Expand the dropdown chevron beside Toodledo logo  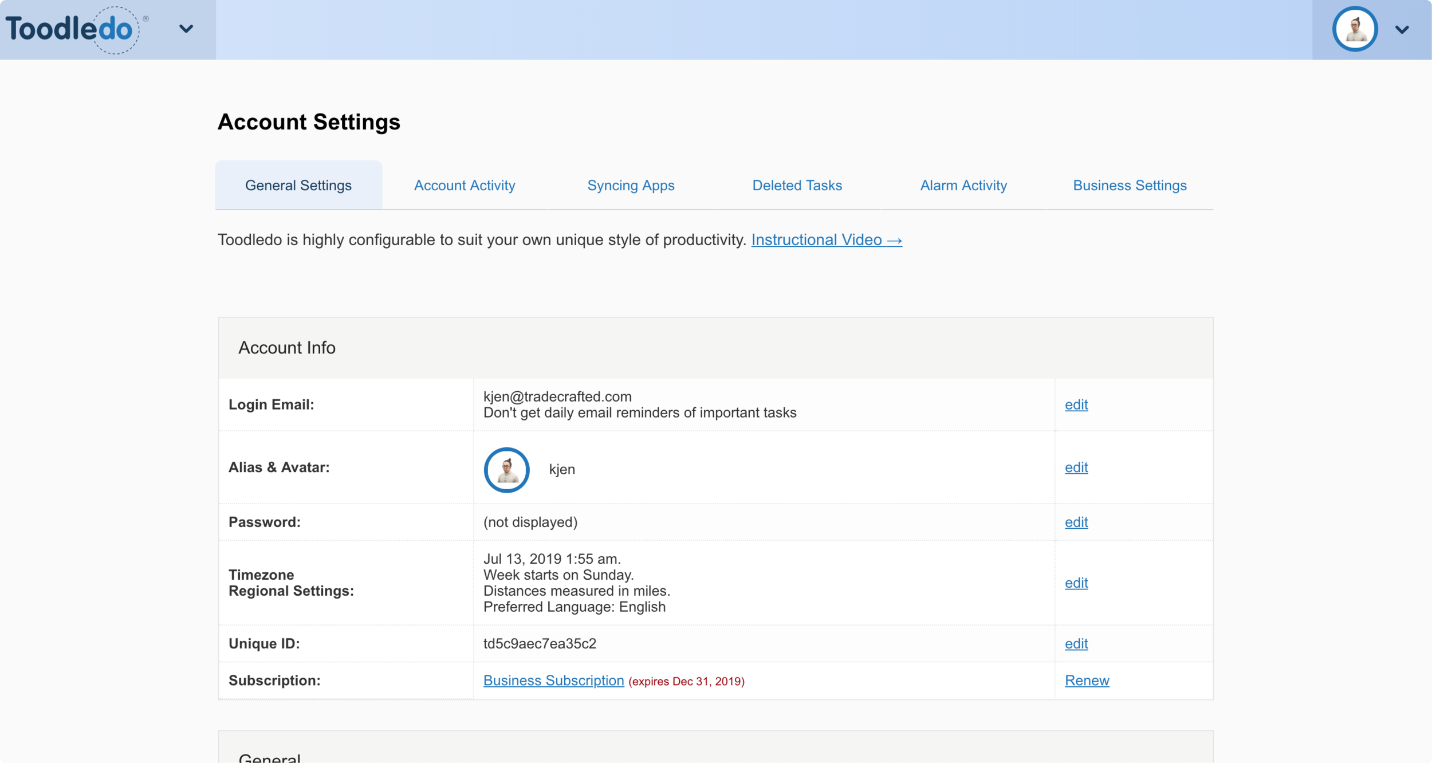[x=186, y=29]
